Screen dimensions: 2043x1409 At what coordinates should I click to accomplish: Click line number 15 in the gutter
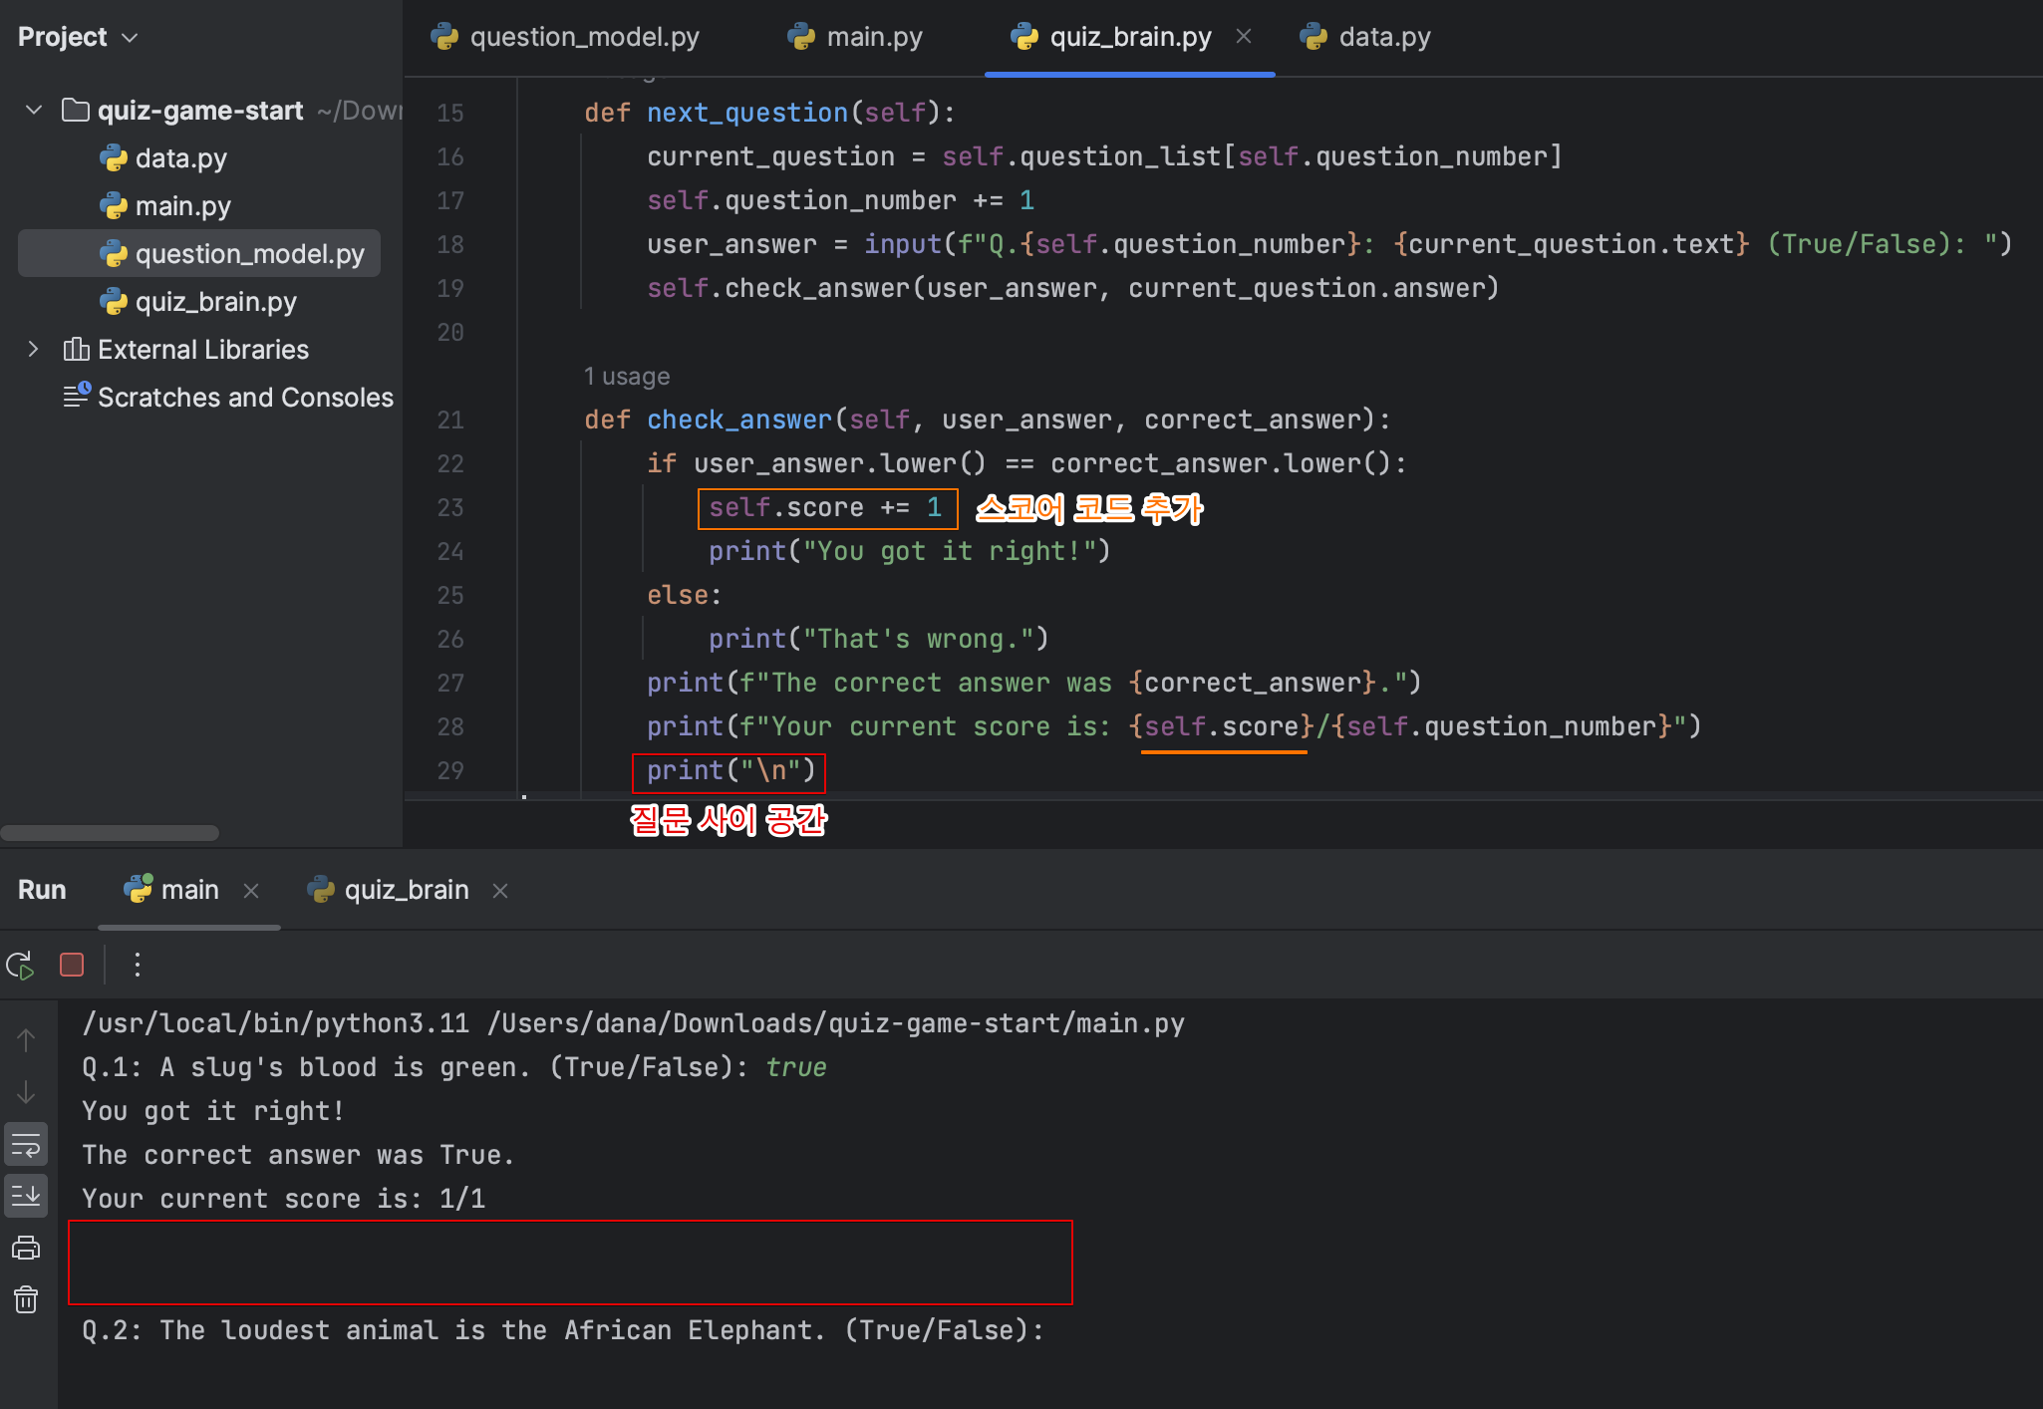click(x=450, y=113)
